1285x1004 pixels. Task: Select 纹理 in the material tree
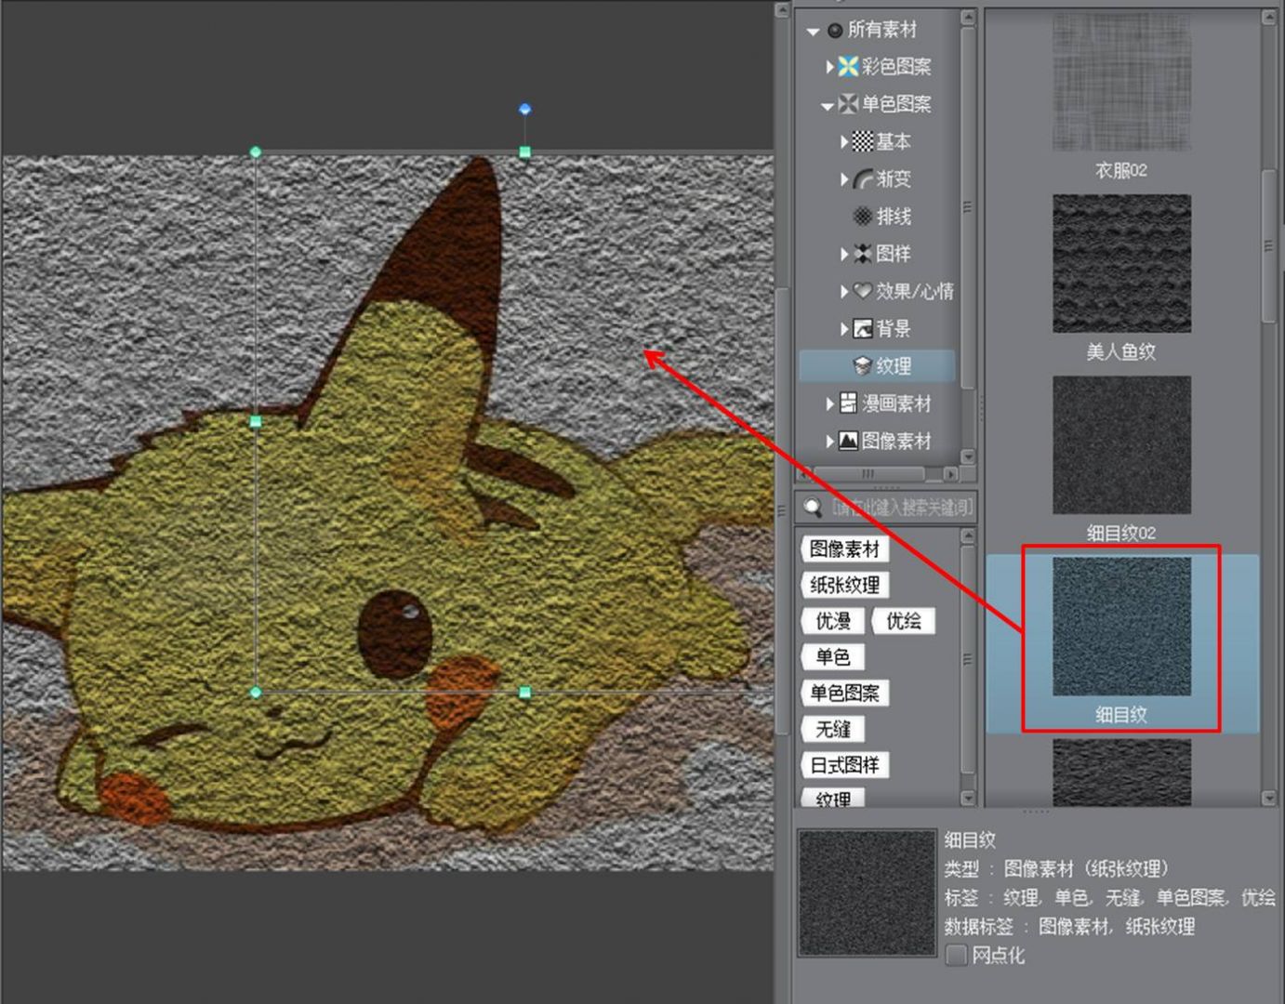pyautogui.click(x=877, y=366)
